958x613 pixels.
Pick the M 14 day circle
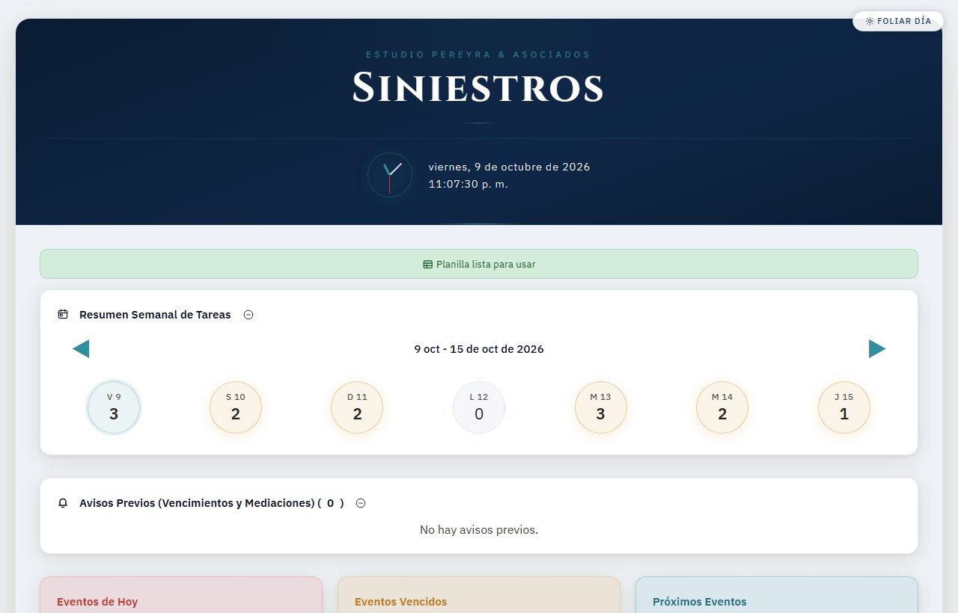722,407
